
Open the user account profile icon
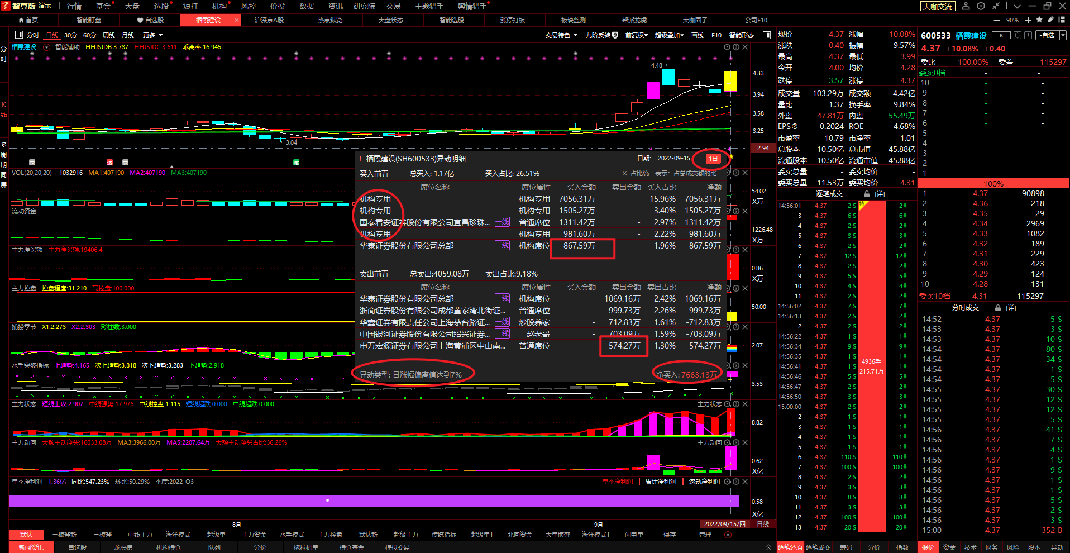[x=966, y=6]
